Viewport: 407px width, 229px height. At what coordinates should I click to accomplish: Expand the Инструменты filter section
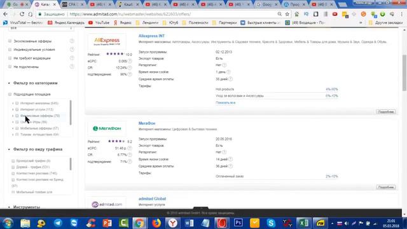(x=9, y=207)
